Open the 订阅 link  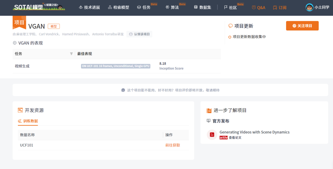pos(280,8)
